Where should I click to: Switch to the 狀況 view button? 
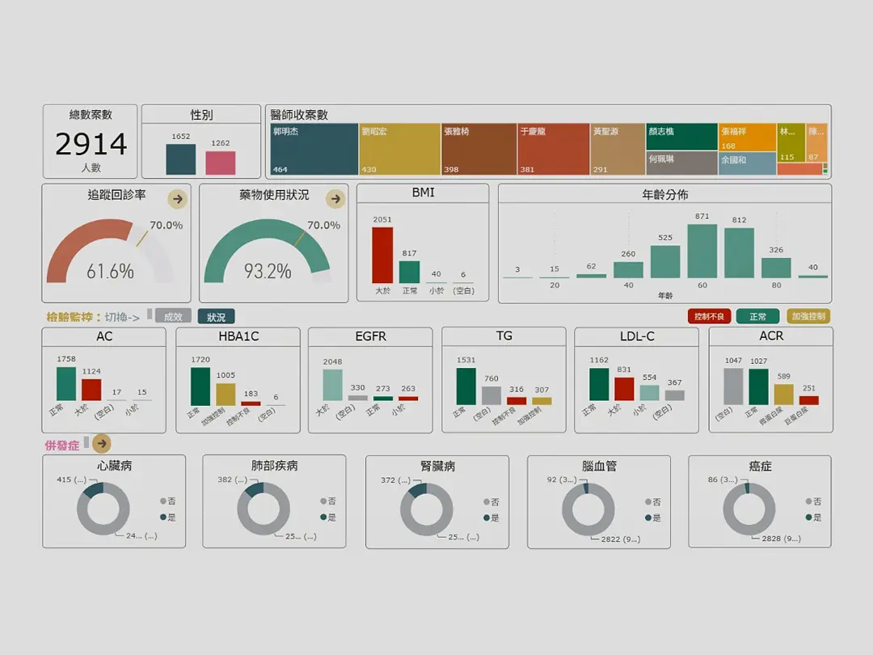pos(216,316)
